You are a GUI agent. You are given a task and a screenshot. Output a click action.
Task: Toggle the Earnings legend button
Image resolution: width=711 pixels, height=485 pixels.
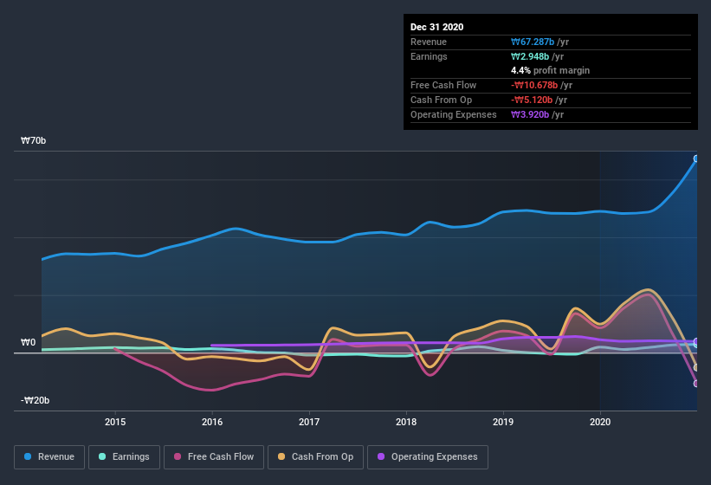(124, 457)
